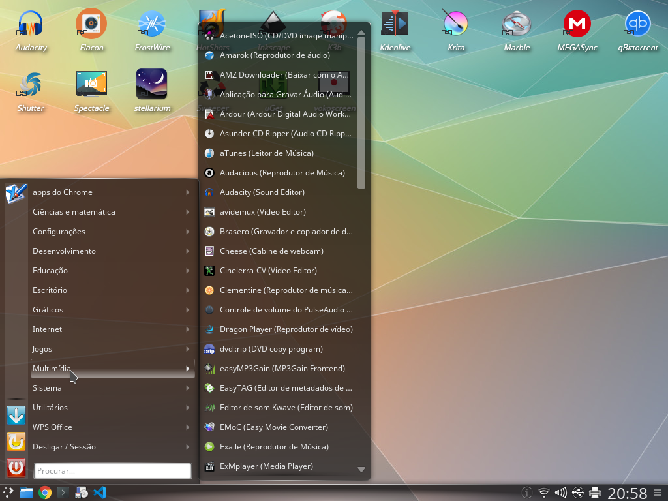Screen dimensions: 668x501
Task: Open the terminal from the taskbar
Action: (63, 493)
